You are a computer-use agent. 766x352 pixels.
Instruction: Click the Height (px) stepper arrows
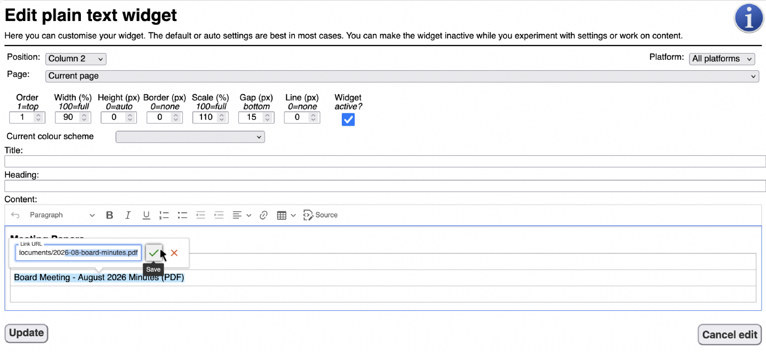click(130, 117)
